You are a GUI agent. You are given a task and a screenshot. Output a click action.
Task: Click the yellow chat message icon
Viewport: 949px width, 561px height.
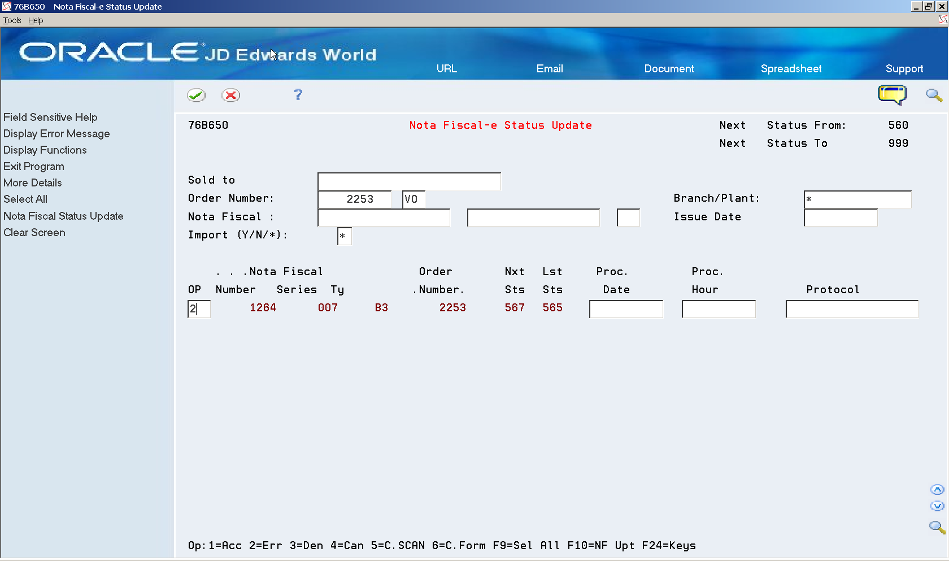click(x=892, y=95)
